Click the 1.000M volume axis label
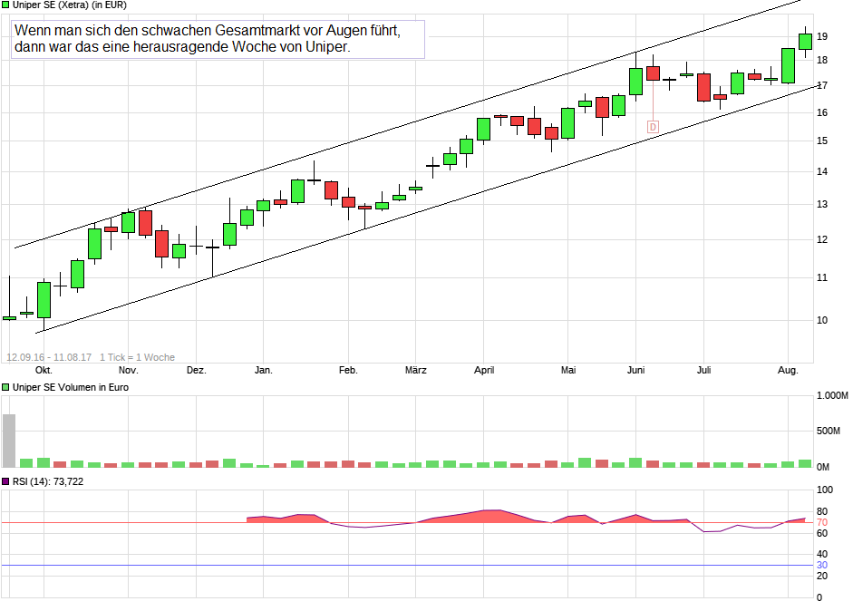Viewport: 853px width, 611px height. pyautogui.click(x=832, y=395)
